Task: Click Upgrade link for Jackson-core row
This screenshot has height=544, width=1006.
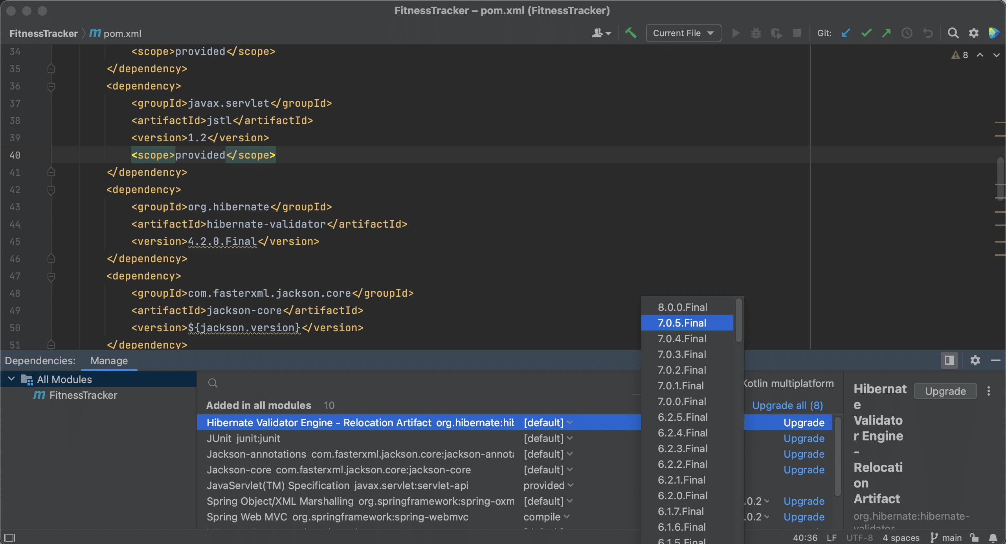Action: click(x=804, y=470)
